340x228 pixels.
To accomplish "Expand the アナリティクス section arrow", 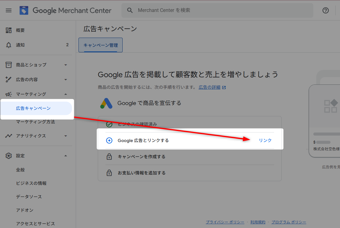I will (x=66, y=136).
